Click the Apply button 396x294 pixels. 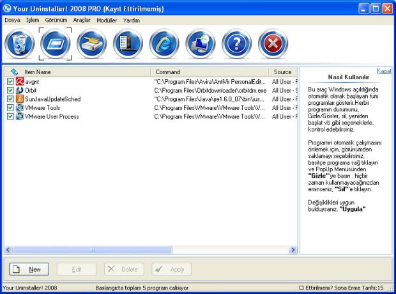coord(171,269)
